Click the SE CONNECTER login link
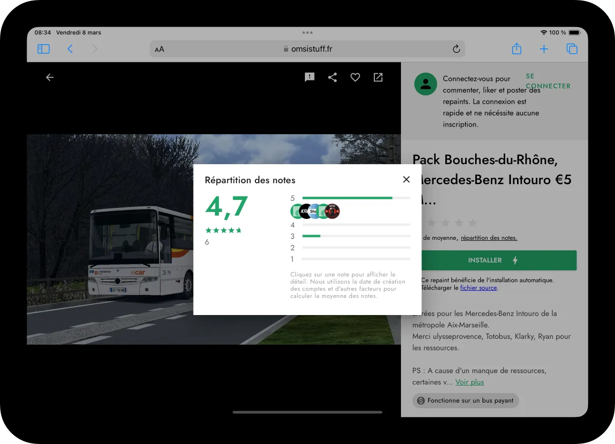This screenshot has width=615, height=444. click(547, 81)
